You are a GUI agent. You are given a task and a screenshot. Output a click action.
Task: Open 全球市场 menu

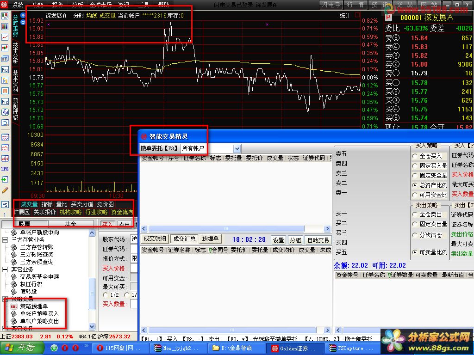click(100, 5)
